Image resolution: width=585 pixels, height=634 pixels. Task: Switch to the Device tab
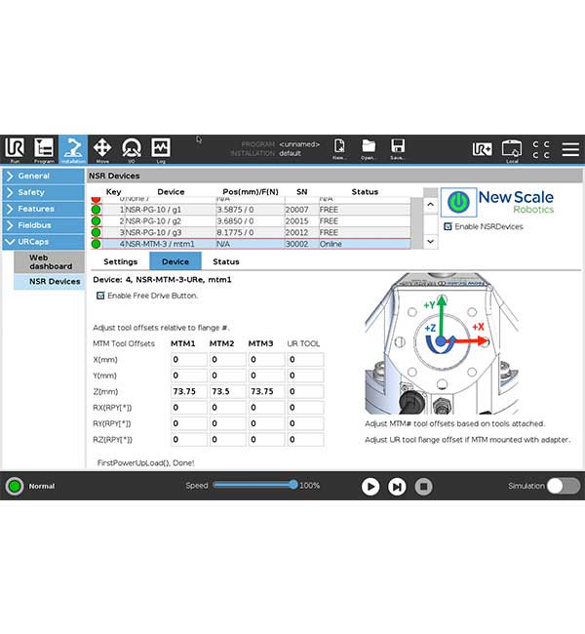(x=175, y=261)
